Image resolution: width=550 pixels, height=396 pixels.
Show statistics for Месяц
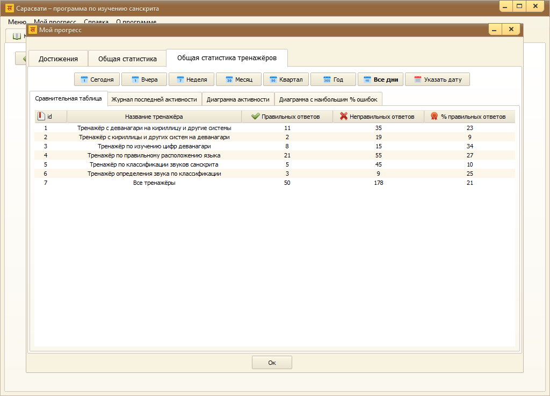pyautogui.click(x=238, y=80)
